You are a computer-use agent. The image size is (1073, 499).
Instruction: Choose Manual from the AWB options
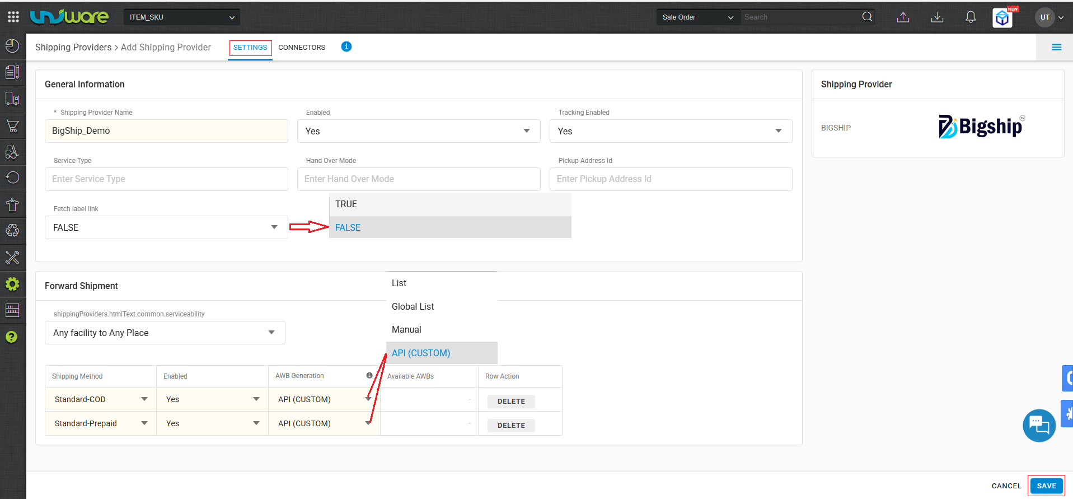tap(442, 330)
